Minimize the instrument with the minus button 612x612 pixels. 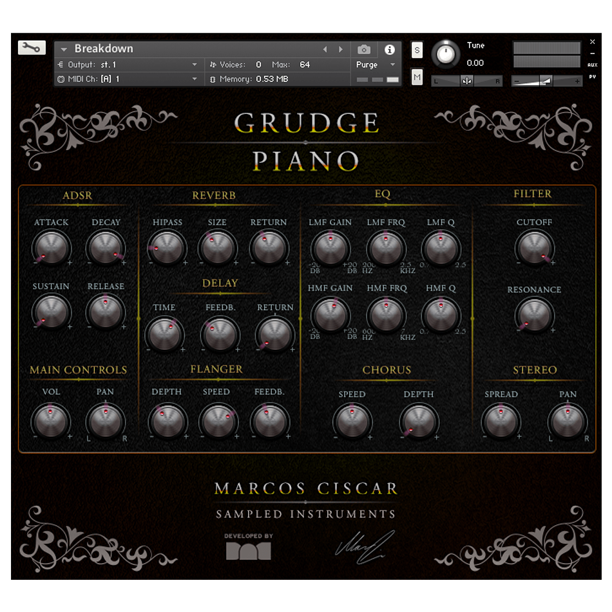pyautogui.click(x=592, y=53)
